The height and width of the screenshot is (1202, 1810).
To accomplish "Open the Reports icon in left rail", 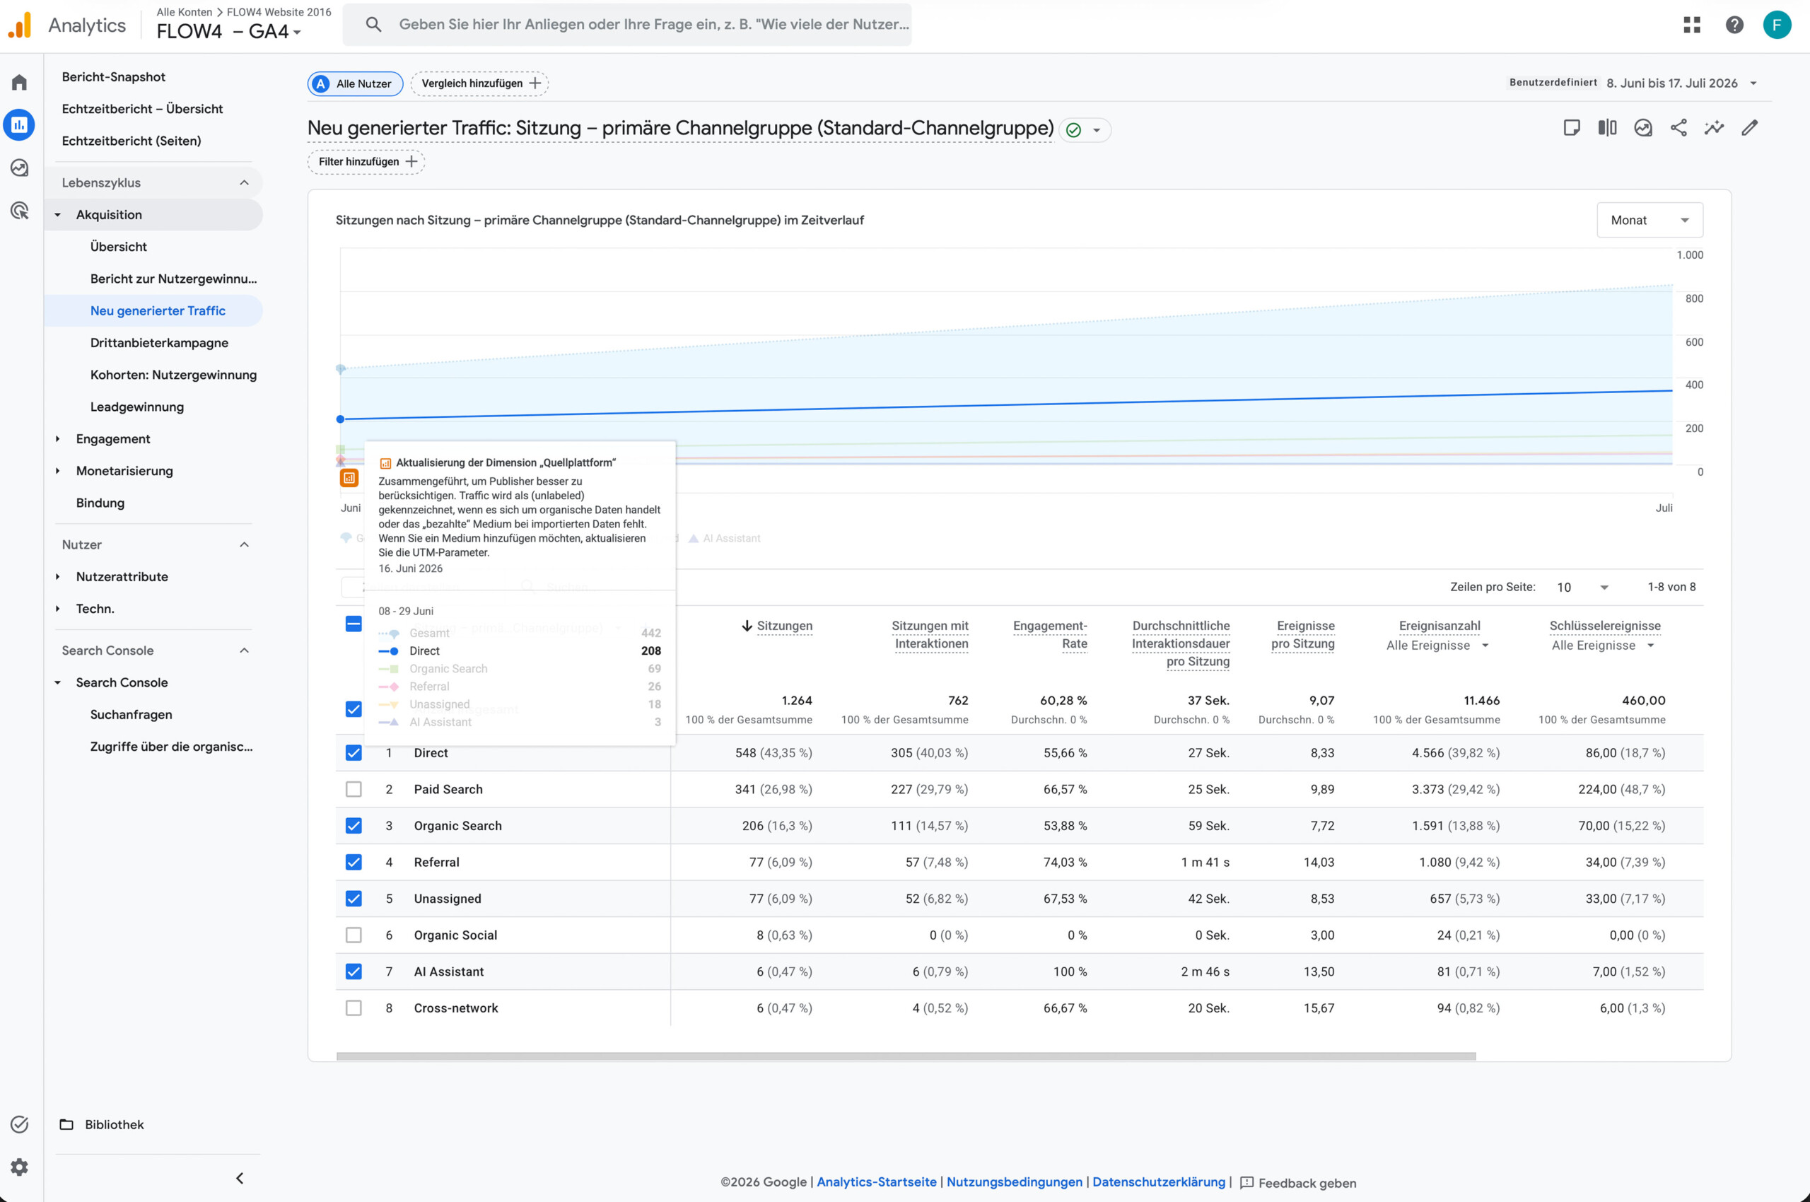I will [x=19, y=125].
